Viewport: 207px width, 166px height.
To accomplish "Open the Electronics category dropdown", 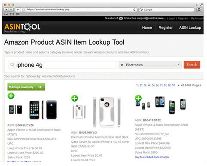I will [150, 65].
